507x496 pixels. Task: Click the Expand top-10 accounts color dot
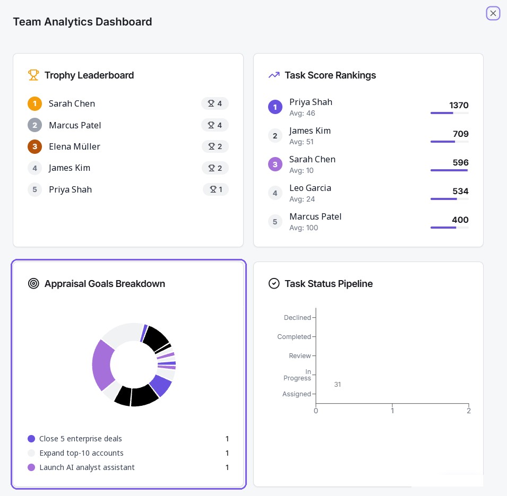click(x=31, y=453)
